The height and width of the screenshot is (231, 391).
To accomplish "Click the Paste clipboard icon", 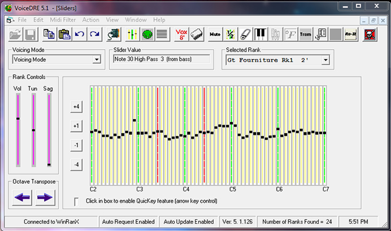I will coord(64,34).
